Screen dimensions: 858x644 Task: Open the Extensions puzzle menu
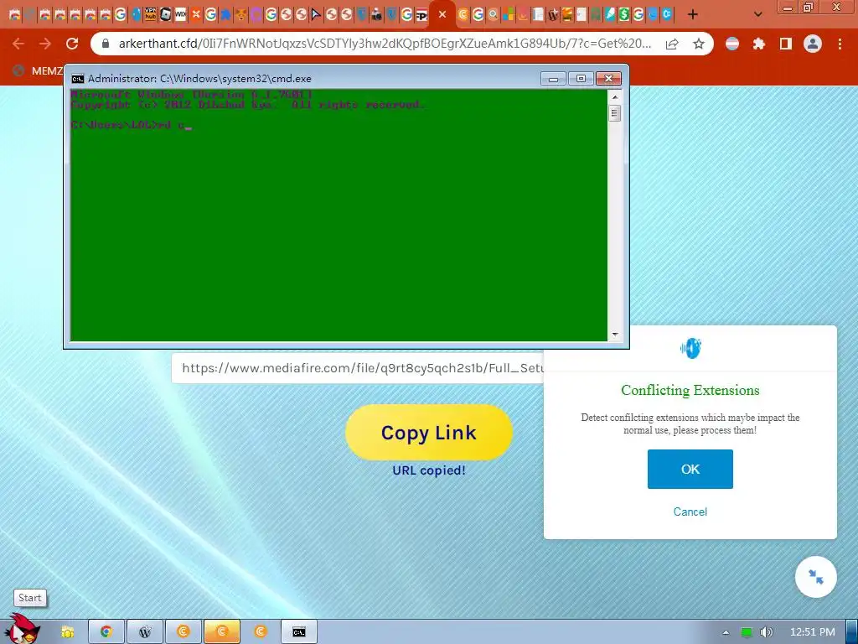(x=759, y=44)
